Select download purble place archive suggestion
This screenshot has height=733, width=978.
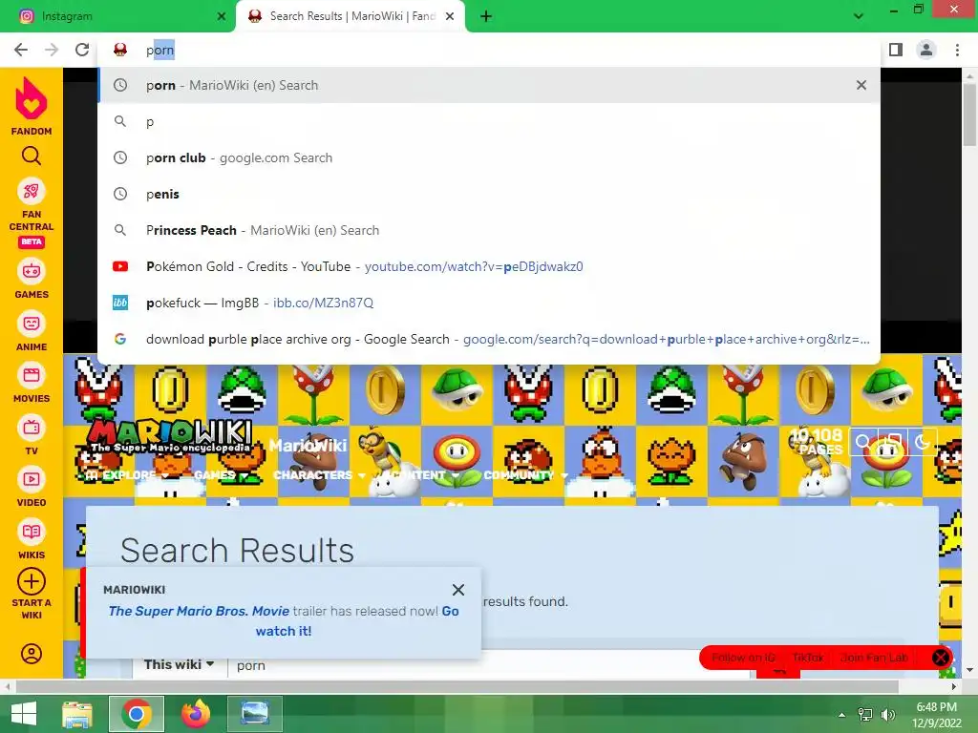(x=489, y=339)
